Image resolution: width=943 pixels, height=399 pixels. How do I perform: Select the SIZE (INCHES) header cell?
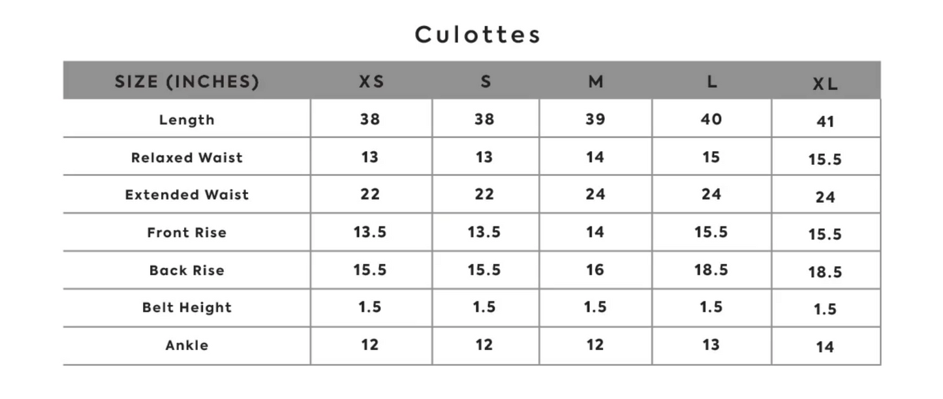click(x=187, y=81)
